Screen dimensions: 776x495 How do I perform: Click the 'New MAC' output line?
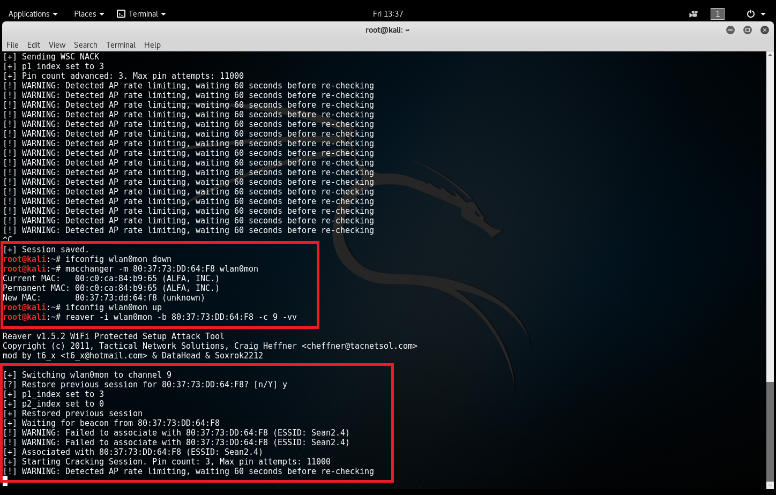(104, 298)
